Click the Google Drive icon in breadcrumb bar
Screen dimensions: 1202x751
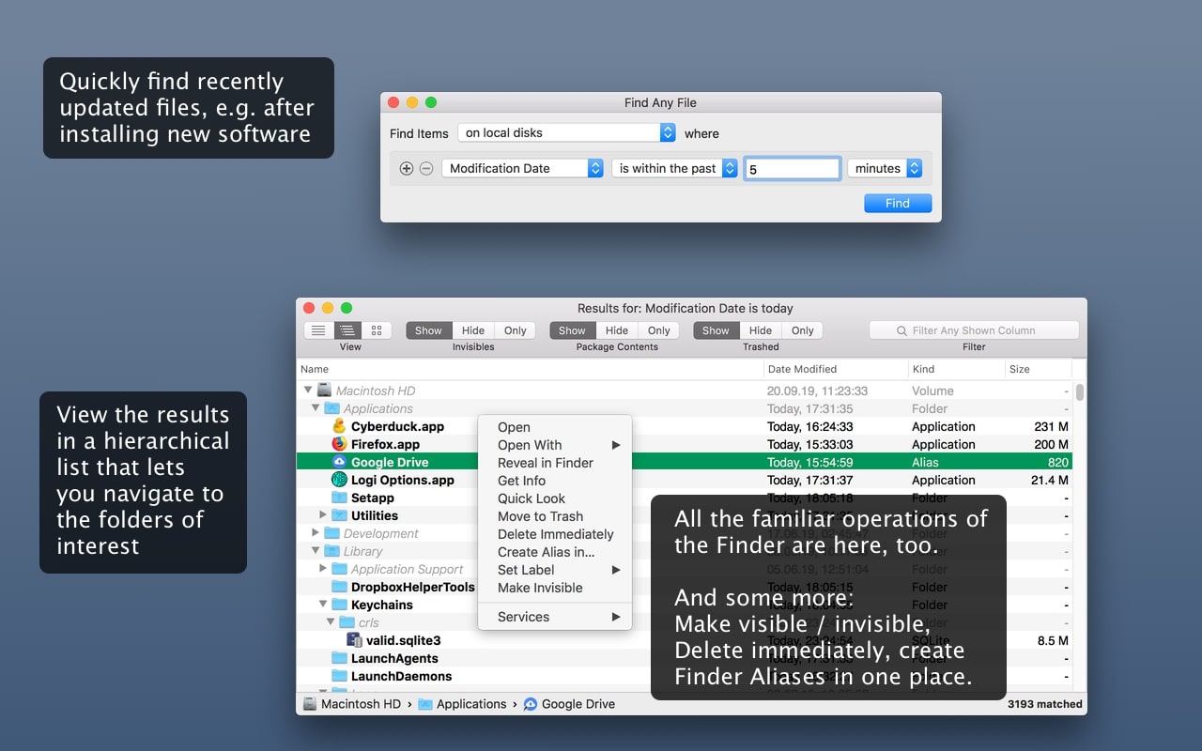point(530,703)
